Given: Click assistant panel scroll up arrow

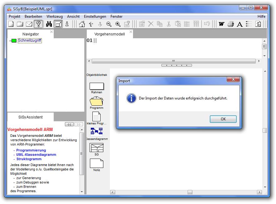Looking at the screenshot, I should [x=82, y=130].
